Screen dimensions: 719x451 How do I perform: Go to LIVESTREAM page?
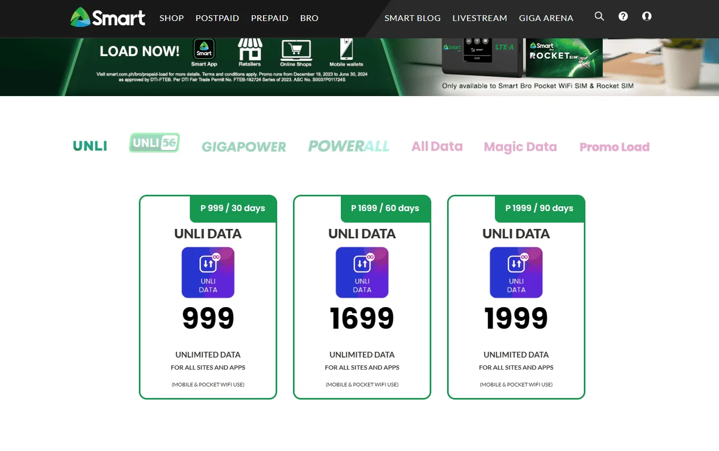pos(480,18)
